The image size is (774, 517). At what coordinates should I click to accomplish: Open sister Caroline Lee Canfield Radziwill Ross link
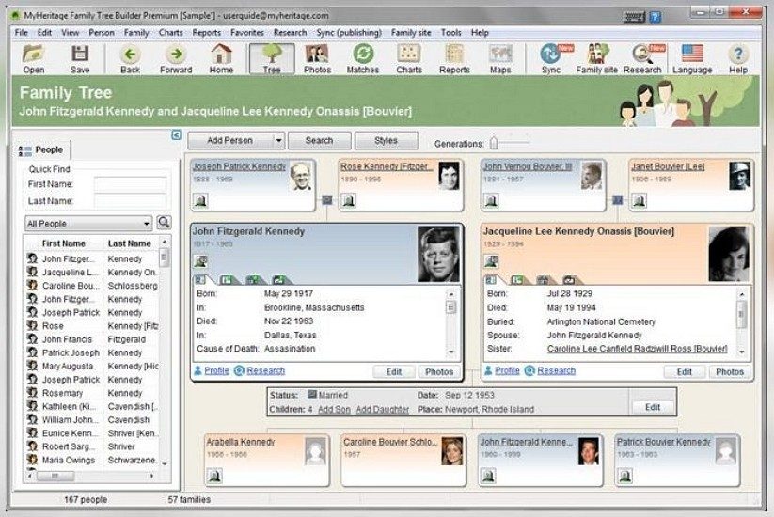pyautogui.click(x=637, y=349)
